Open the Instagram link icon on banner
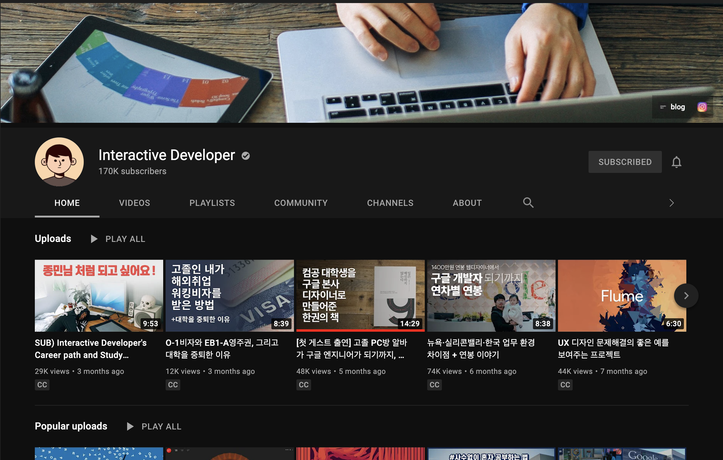The image size is (723, 460). pos(702,107)
